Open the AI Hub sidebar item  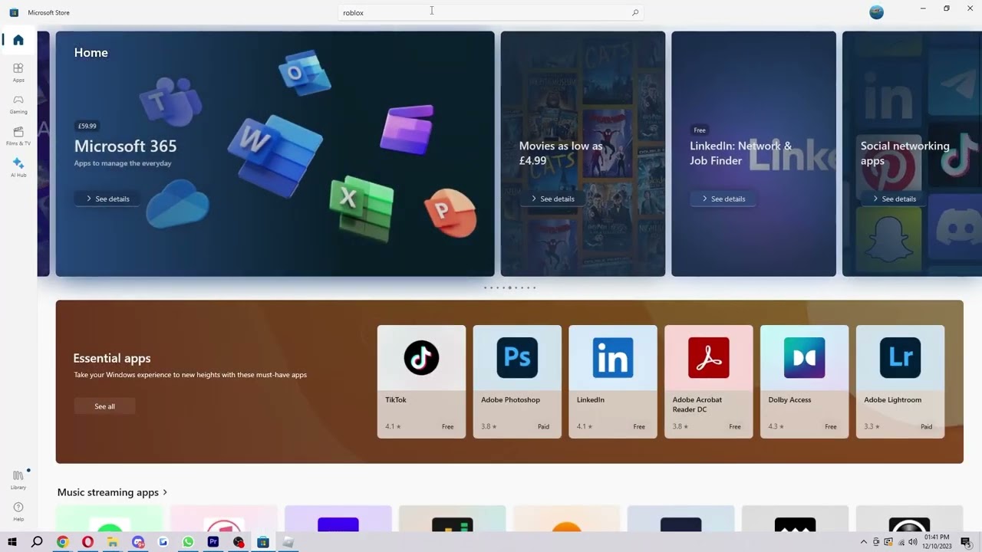click(18, 168)
